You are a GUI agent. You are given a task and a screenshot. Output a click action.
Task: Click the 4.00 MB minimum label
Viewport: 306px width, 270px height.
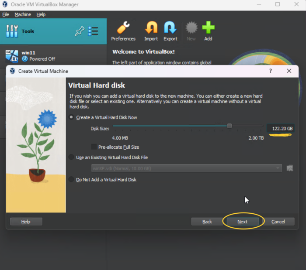pos(120,138)
